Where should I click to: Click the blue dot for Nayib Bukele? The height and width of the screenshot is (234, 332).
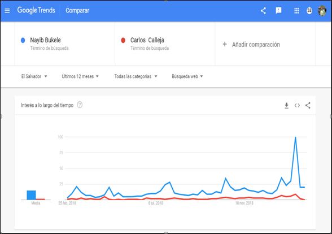pyautogui.click(x=23, y=40)
